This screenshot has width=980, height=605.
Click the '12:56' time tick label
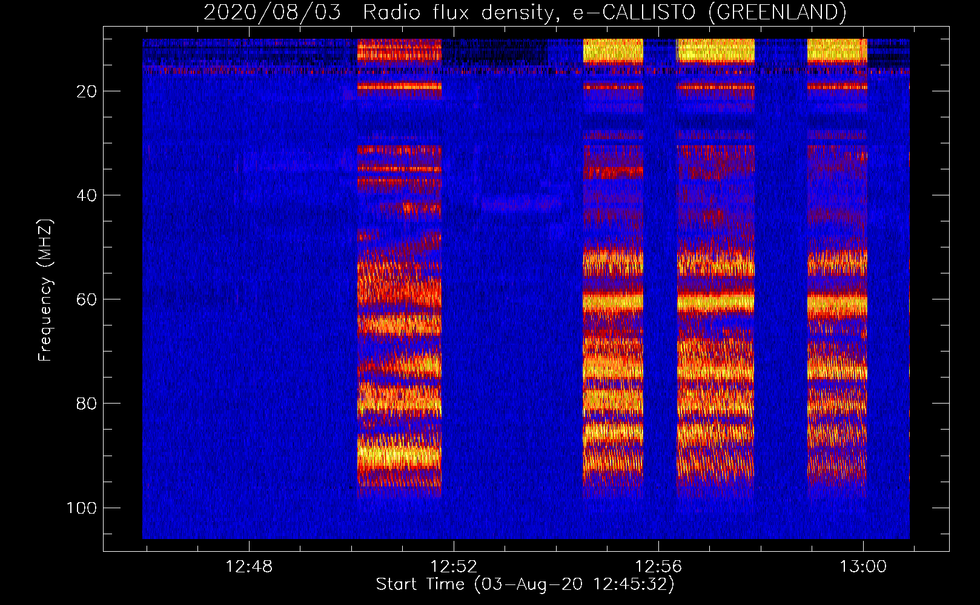click(x=658, y=567)
